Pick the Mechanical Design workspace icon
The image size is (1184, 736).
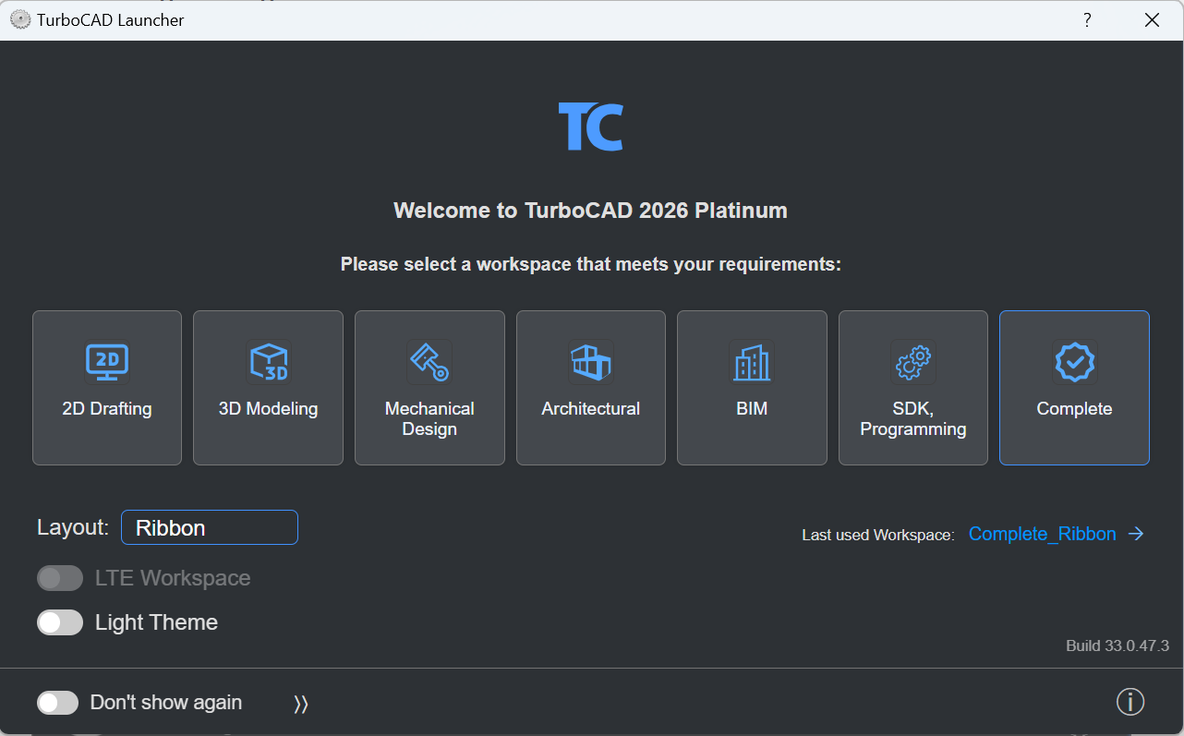[x=429, y=361]
